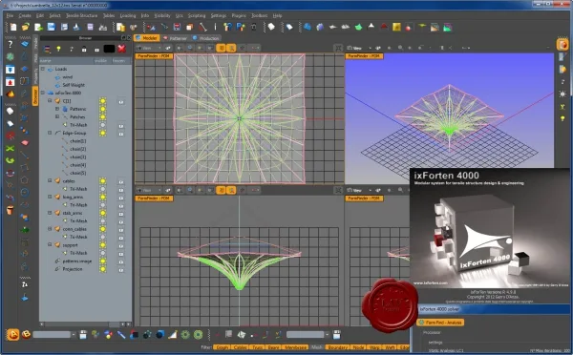Viewport: 573px width, 355px height.
Task: Click the Node mesh filter button
Action: pyautogui.click(x=358, y=347)
